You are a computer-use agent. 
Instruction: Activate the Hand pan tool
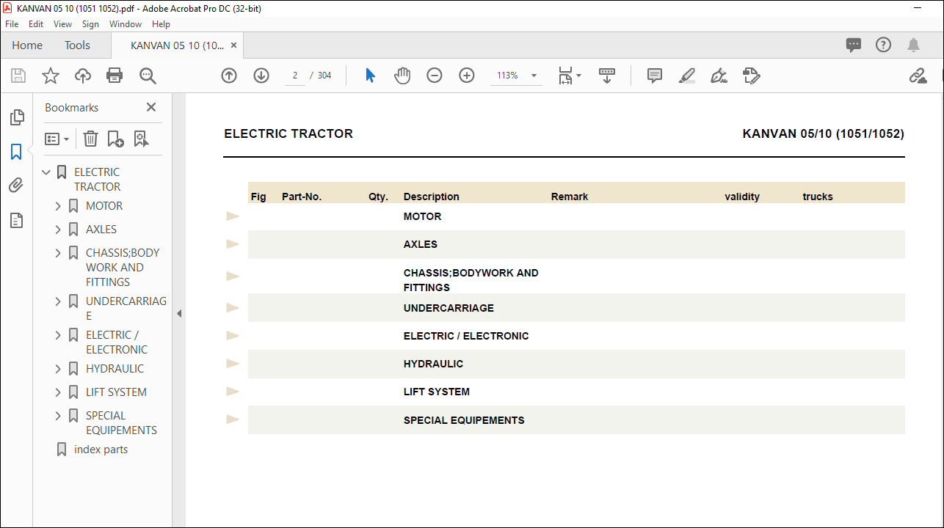pyautogui.click(x=402, y=76)
